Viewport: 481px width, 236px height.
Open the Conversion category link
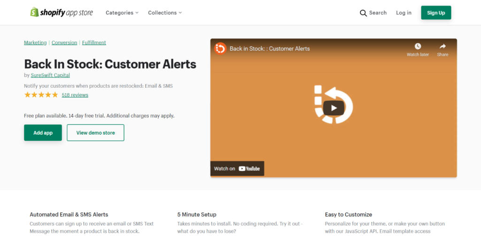click(x=64, y=43)
